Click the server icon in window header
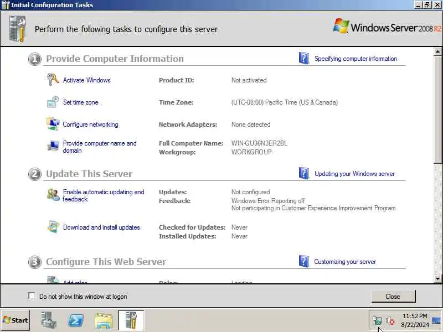 coord(18,29)
